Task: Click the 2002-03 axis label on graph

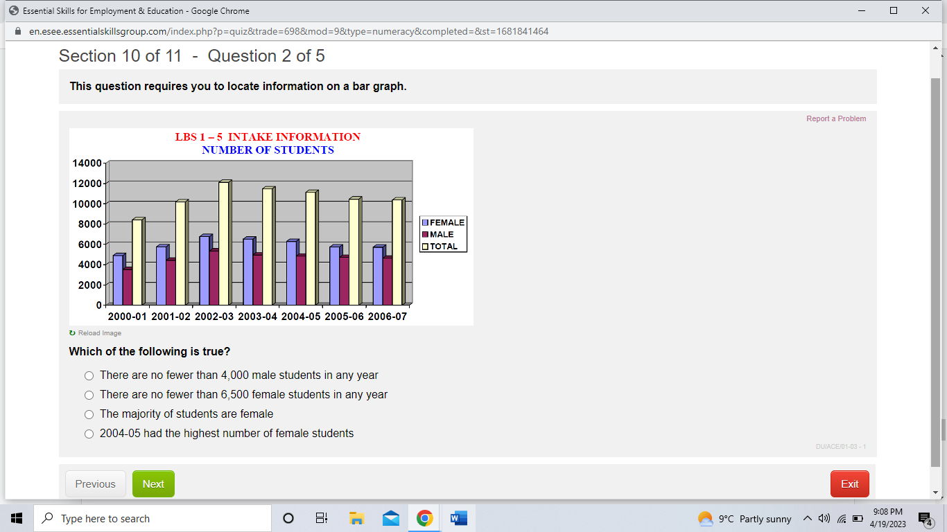Action: tap(214, 317)
